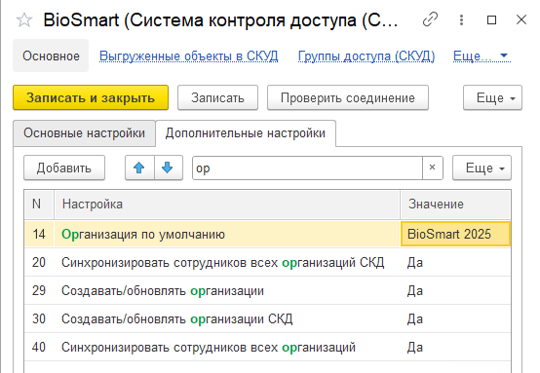Open the vertical three-dot menu in title bar
The image size is (540, 373).
(x=461, y=19)
